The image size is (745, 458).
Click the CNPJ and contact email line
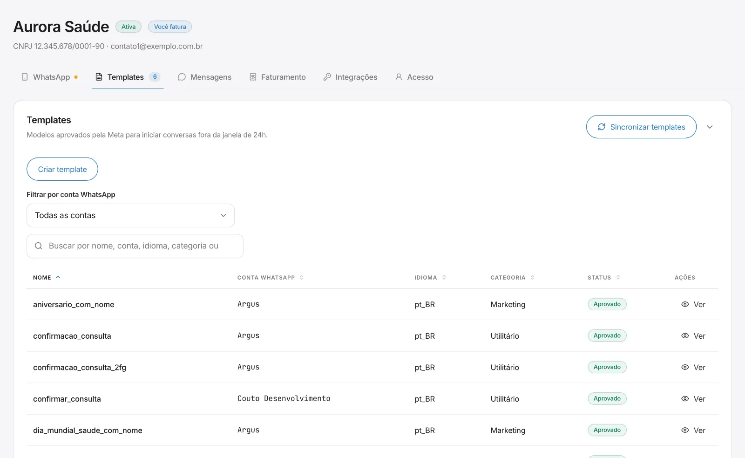[108, 46]
